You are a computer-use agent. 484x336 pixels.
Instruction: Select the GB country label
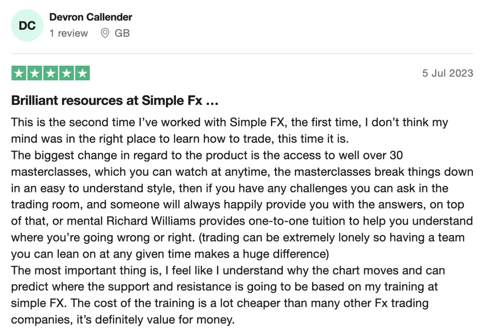point(122,33)
